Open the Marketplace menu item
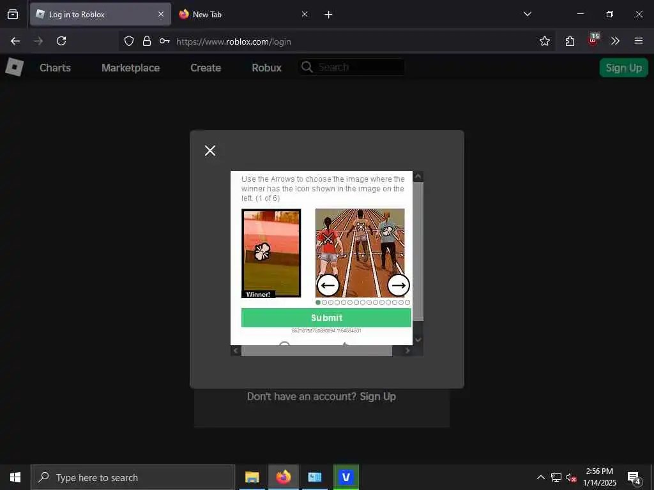Screen dimensions: 654x490 130,68
